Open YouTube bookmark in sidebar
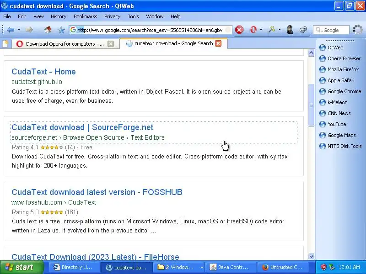366x274 pixels. pyautogui.click(x=333, y=124)
